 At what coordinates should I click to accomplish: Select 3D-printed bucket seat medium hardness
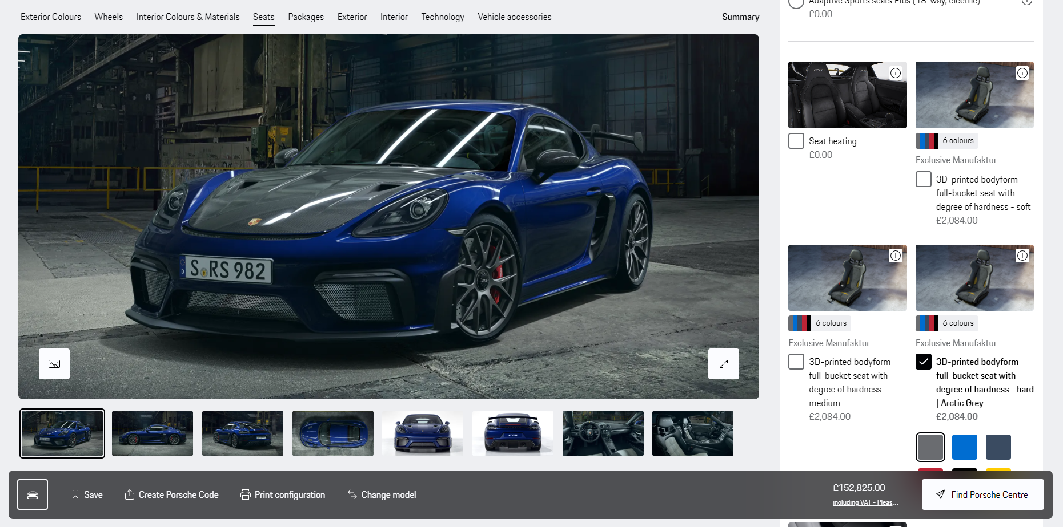796,362
